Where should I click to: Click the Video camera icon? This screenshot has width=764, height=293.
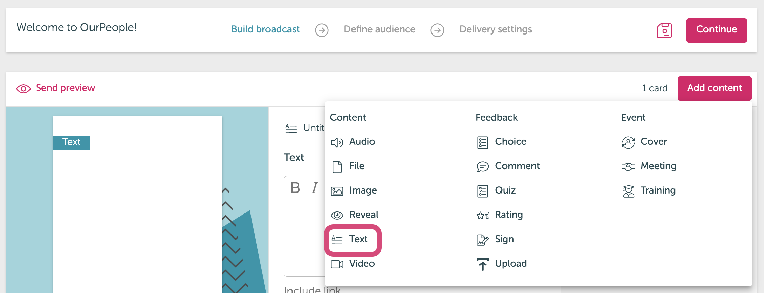coord(337,264)
